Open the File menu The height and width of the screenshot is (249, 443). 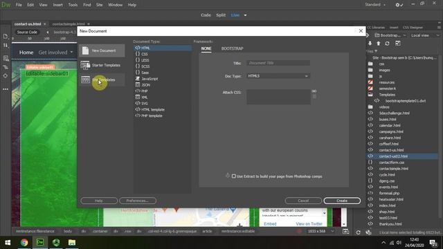pyautogui.click(x=19, y=5)
